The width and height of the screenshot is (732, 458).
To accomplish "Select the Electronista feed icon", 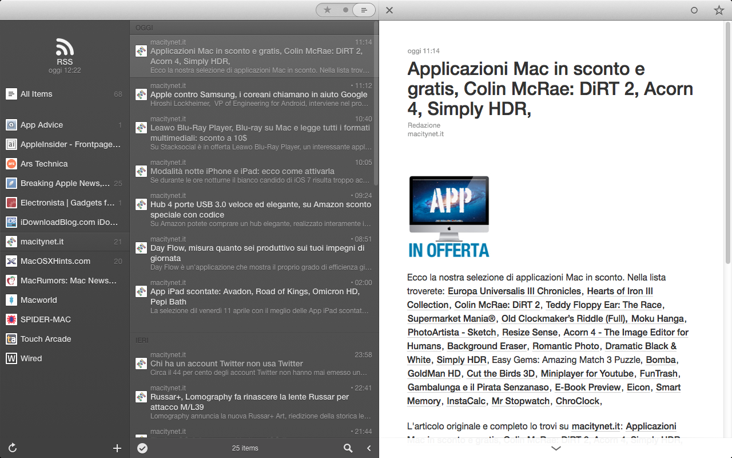I will [x=11, y=203].
